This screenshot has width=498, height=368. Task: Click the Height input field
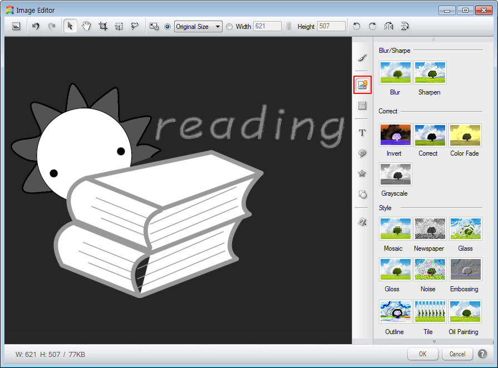click(331, 26)
